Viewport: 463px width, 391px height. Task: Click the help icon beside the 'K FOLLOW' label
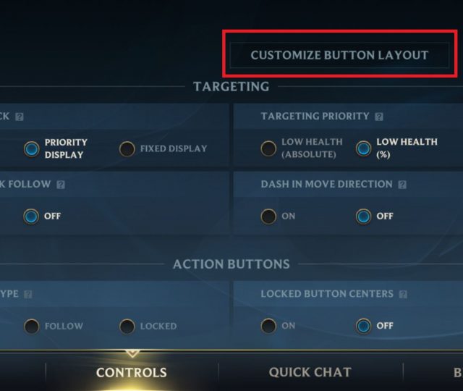pyautogui.click(x=61, y=185)
